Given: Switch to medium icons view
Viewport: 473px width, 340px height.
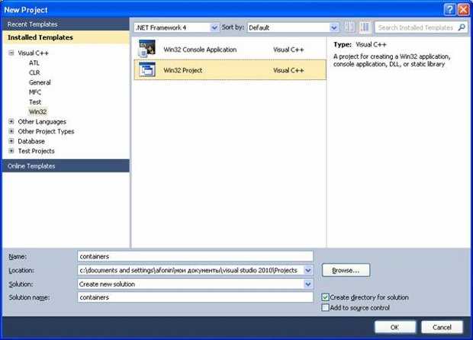Looking at the screenshot, I should [x=365, y=27].
